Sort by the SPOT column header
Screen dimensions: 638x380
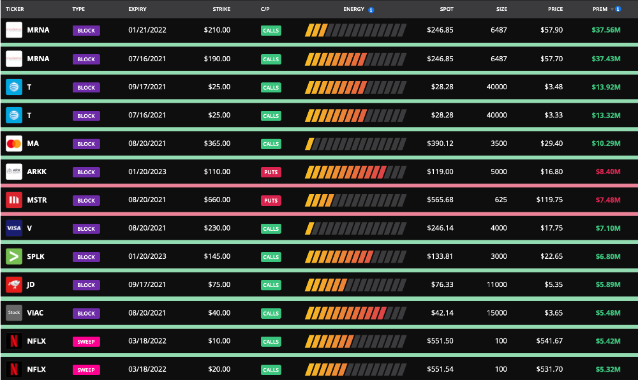coord(447,9)
